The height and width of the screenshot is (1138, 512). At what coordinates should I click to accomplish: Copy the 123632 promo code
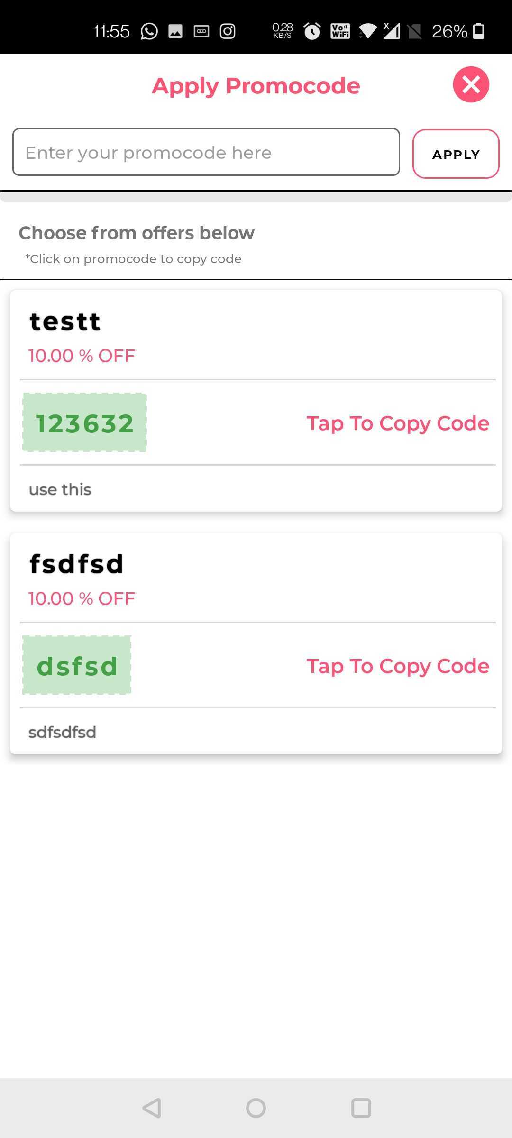pyautogui.click(x=84, y=422)
